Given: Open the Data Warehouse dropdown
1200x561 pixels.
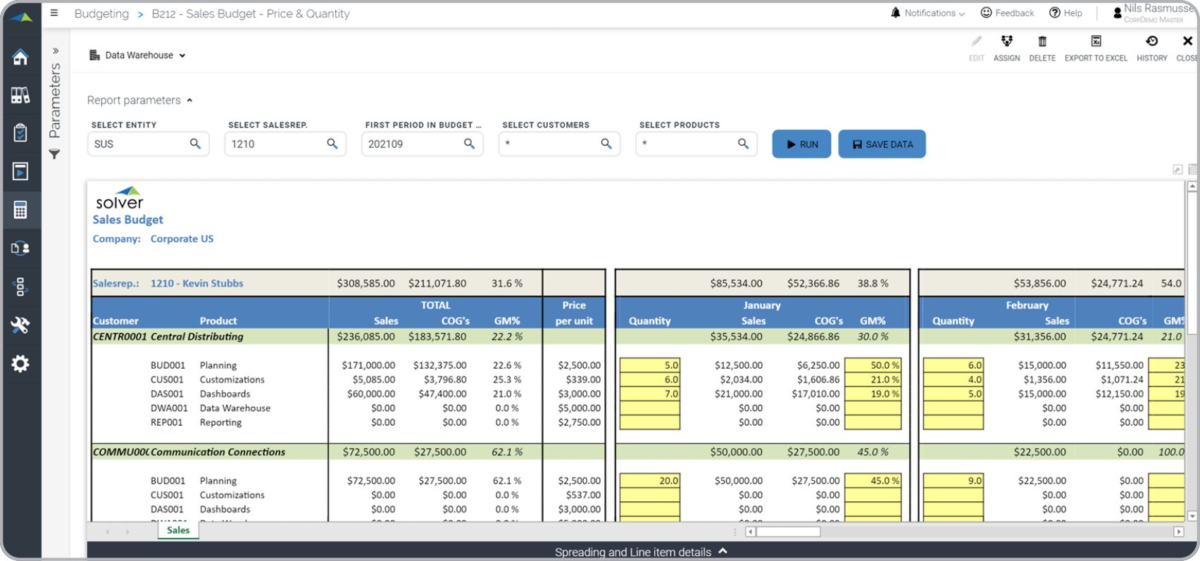Looking at the screenshot, I should tap(138, 55).
